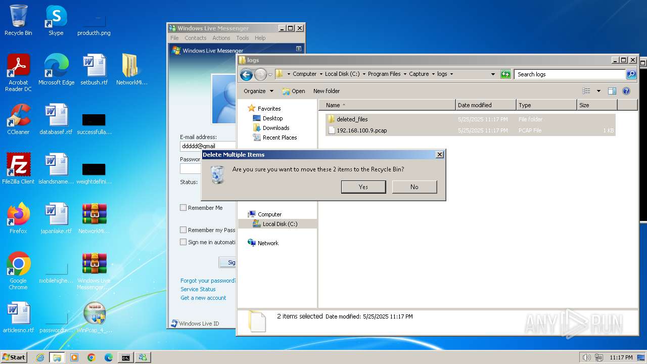Open the Recycle Bin desktop icon
Screen dimensions: 647x364
pos(18,20)
